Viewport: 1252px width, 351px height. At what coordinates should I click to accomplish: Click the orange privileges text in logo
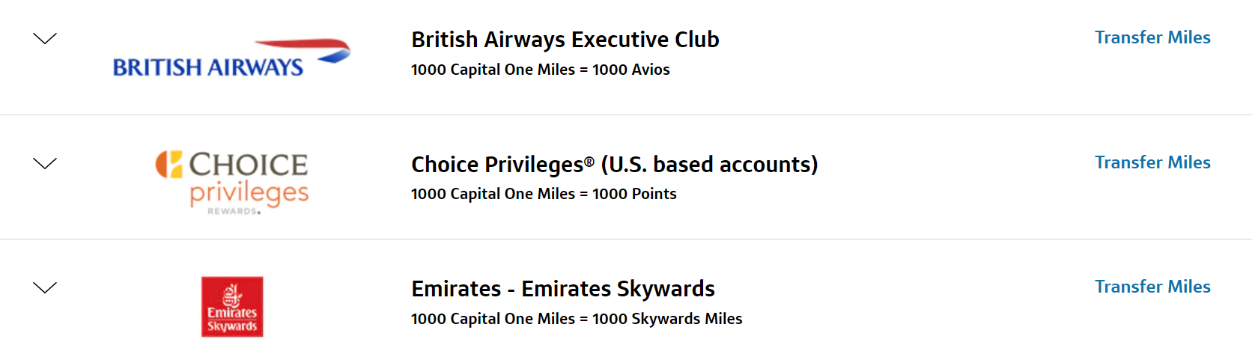pos(249,194)
